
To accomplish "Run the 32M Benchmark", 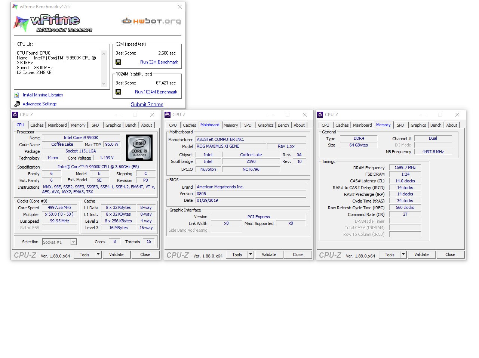I will (159, 62).
